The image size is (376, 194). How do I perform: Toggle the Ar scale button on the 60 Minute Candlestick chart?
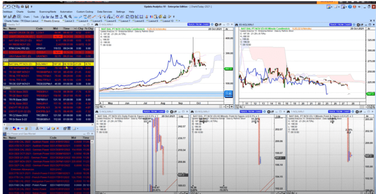point(368,29)
